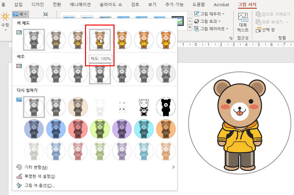Open the Acrobat ribbon tab

pos(221,5)
